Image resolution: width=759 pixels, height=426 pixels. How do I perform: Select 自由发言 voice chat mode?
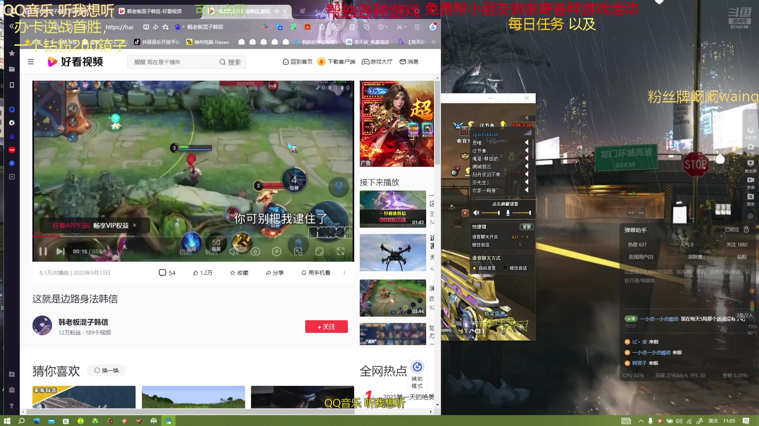(x=484, y=268)
